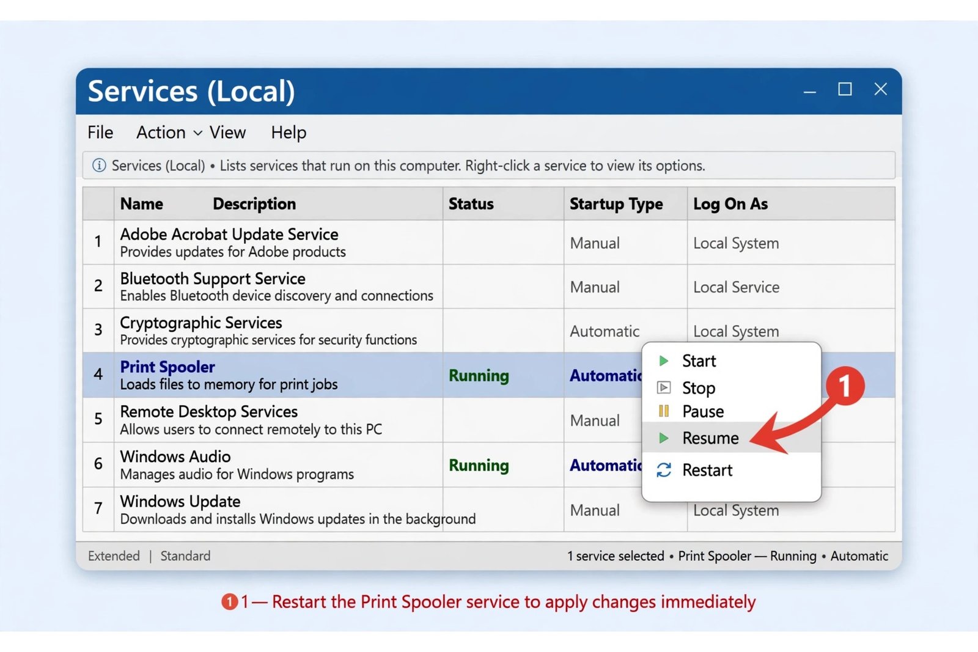Select Remote Desktop Services
This screenshot has height=652, width=978.
pos(208,411)
